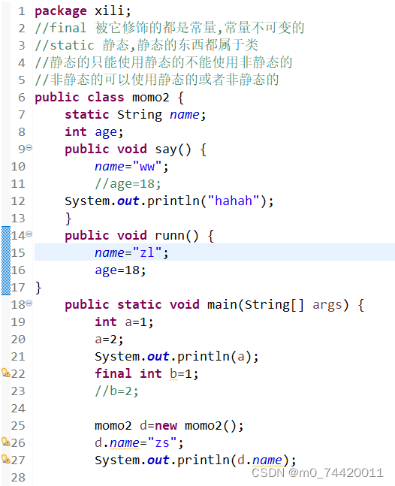Click the package xili declaration
Image resolution: width=395 pixels, height=486 pixels.
tap(83, 11)
